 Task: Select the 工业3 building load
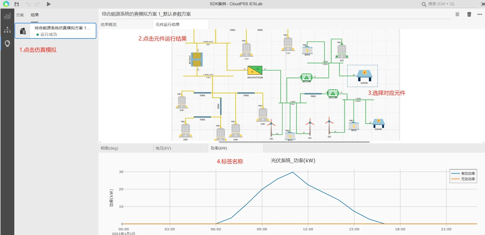(x=246, y=49)
